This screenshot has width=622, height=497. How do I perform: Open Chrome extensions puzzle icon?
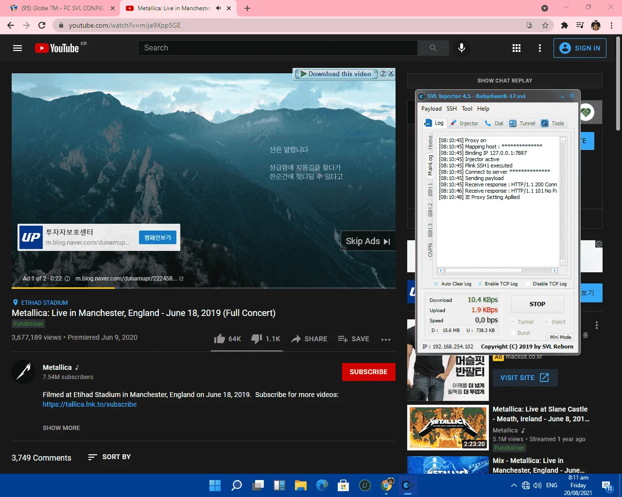564,25
